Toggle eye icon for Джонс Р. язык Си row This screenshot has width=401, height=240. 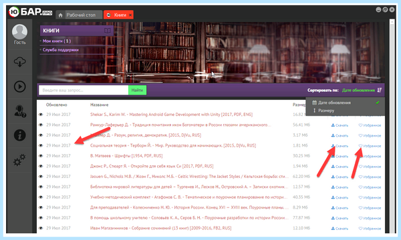click(x=41, y=166)
